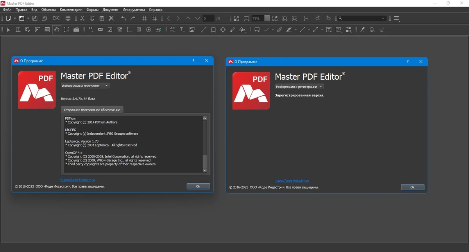The width and height of the screenshot is (469, 252).
Task: Click the help '?' button in right dialog
Action: coord(408,62)
